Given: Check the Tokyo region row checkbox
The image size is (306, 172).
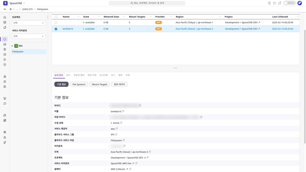Looking at the screenshot, I should click(x=56, y=22).
